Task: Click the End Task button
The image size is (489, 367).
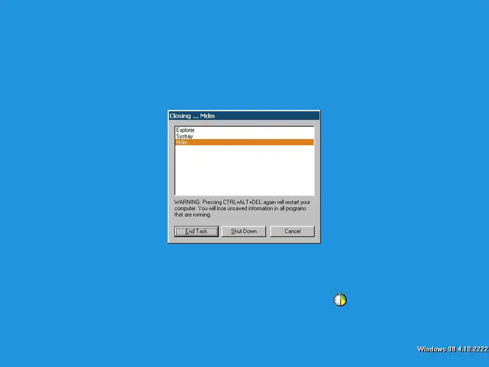Action: [196, 231]
